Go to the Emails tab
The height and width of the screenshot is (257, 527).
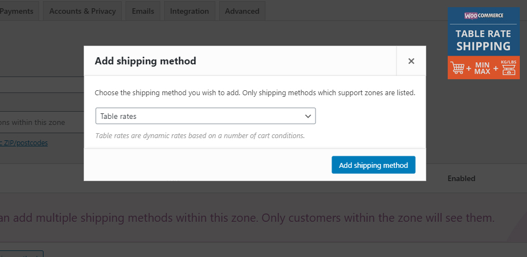click(143, 11)
